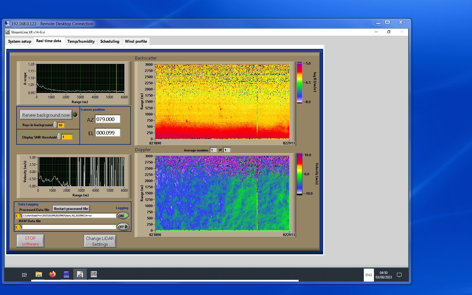Open the Scheduling tab

(x=110, y=41)
